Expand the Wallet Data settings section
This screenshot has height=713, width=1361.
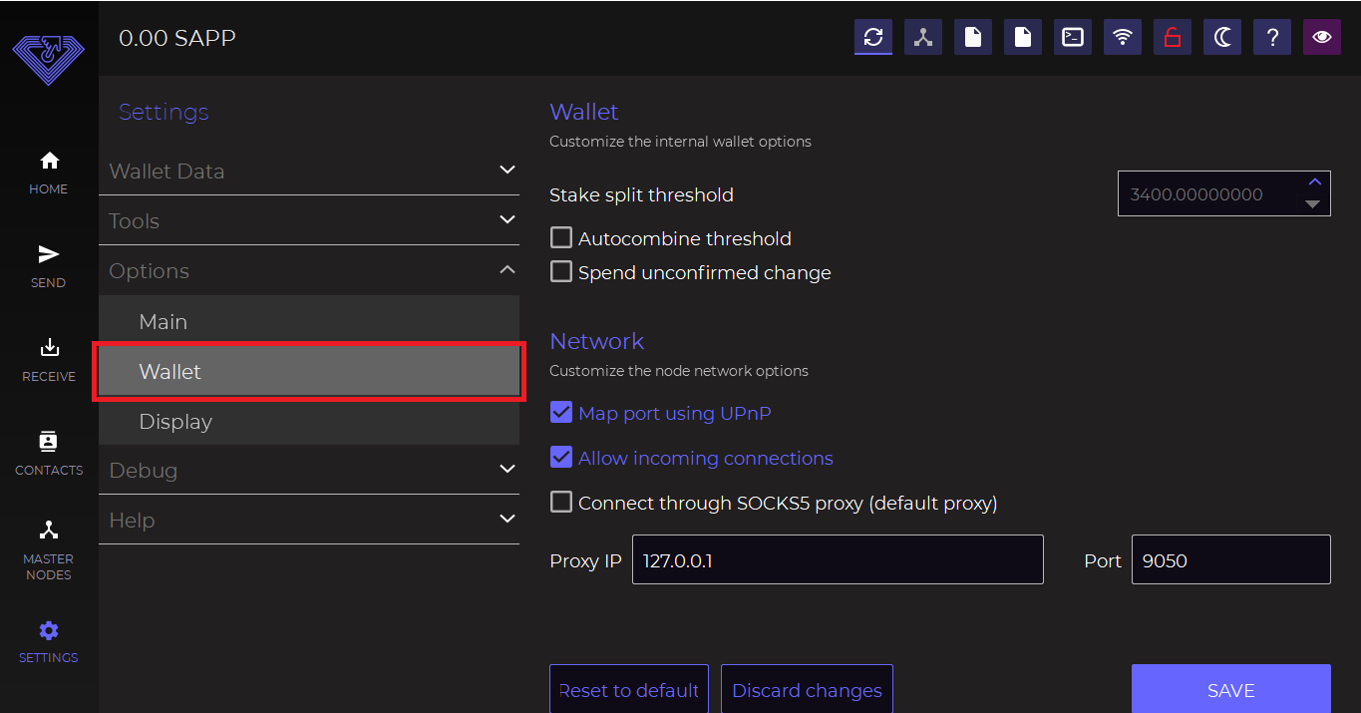tap(309, 171)
